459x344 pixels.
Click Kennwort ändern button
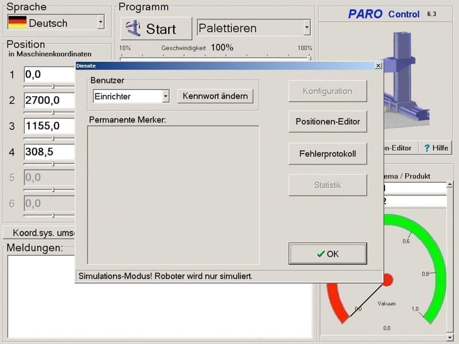coord(215,96)
